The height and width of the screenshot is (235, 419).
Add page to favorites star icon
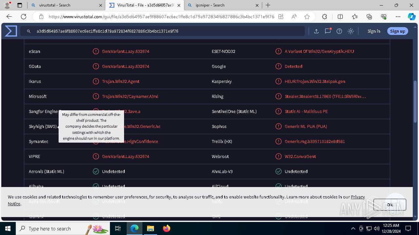coord(307,17)
